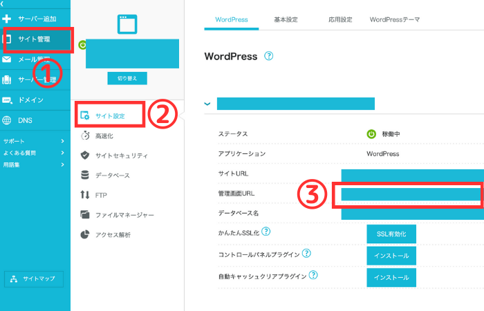Click the データベース名 row label

tap(239, 213)
